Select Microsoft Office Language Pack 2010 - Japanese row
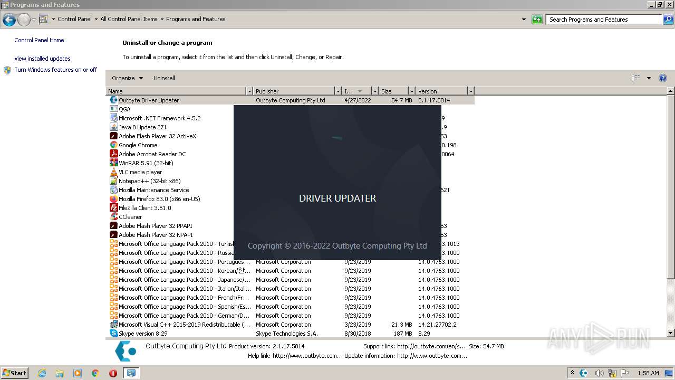Screen dimensions: 675x380 tap(290, 280)
